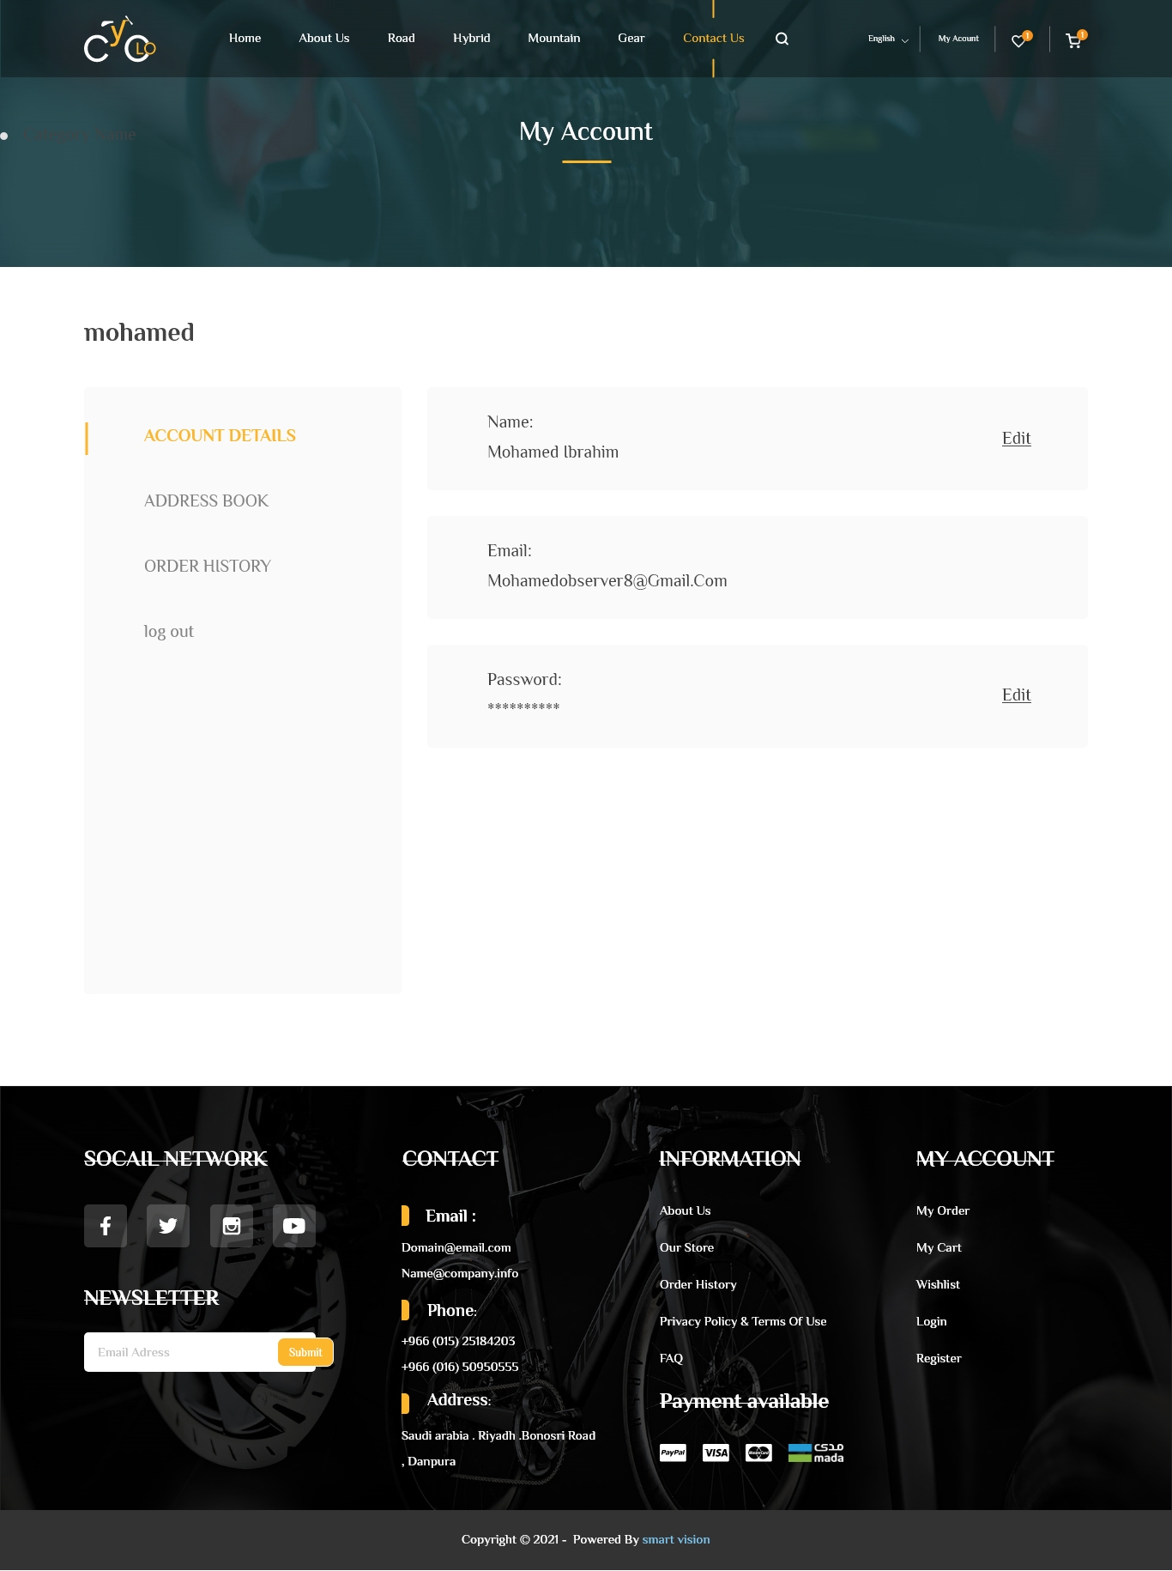Viewport: 1172px width, 1571px height.
Task: Open the wishlist heart icon
Action: (x=1018, y=40)
